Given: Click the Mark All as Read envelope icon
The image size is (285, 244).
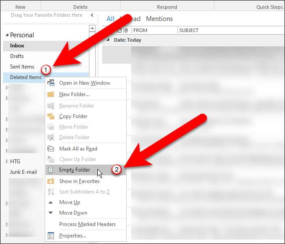Looking at the screenshot, I should coord(51,149).
